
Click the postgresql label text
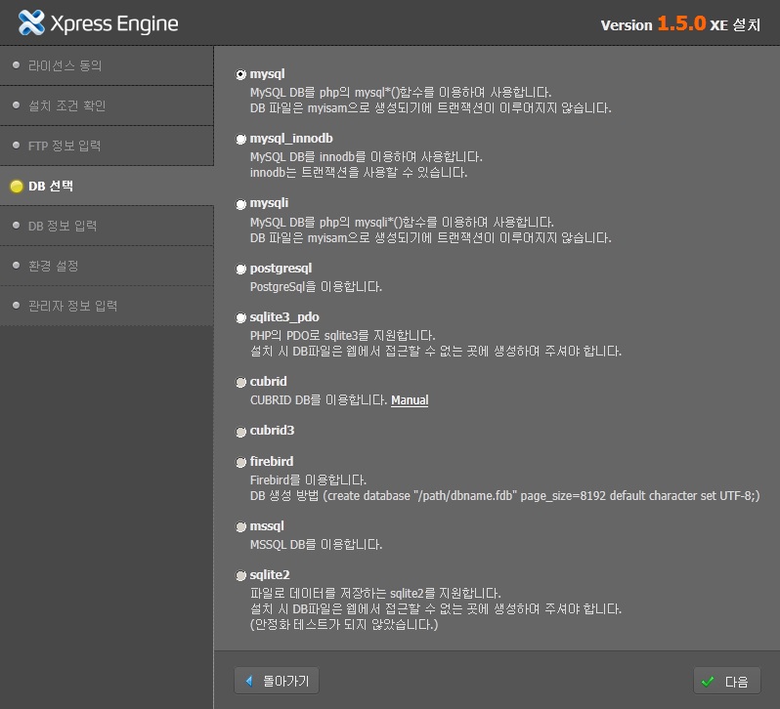[x=281, y=269]
